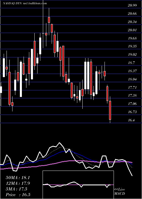Click the 16.4 price axis label
Screen dimensions: 142x199
click(x=131, y=120)
